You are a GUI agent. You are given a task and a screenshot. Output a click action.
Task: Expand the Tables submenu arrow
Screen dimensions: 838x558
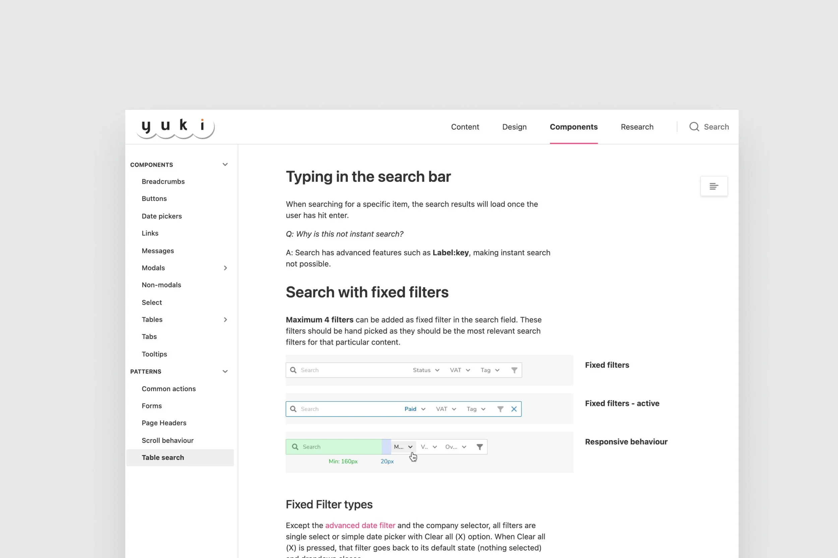coord(225,320)
